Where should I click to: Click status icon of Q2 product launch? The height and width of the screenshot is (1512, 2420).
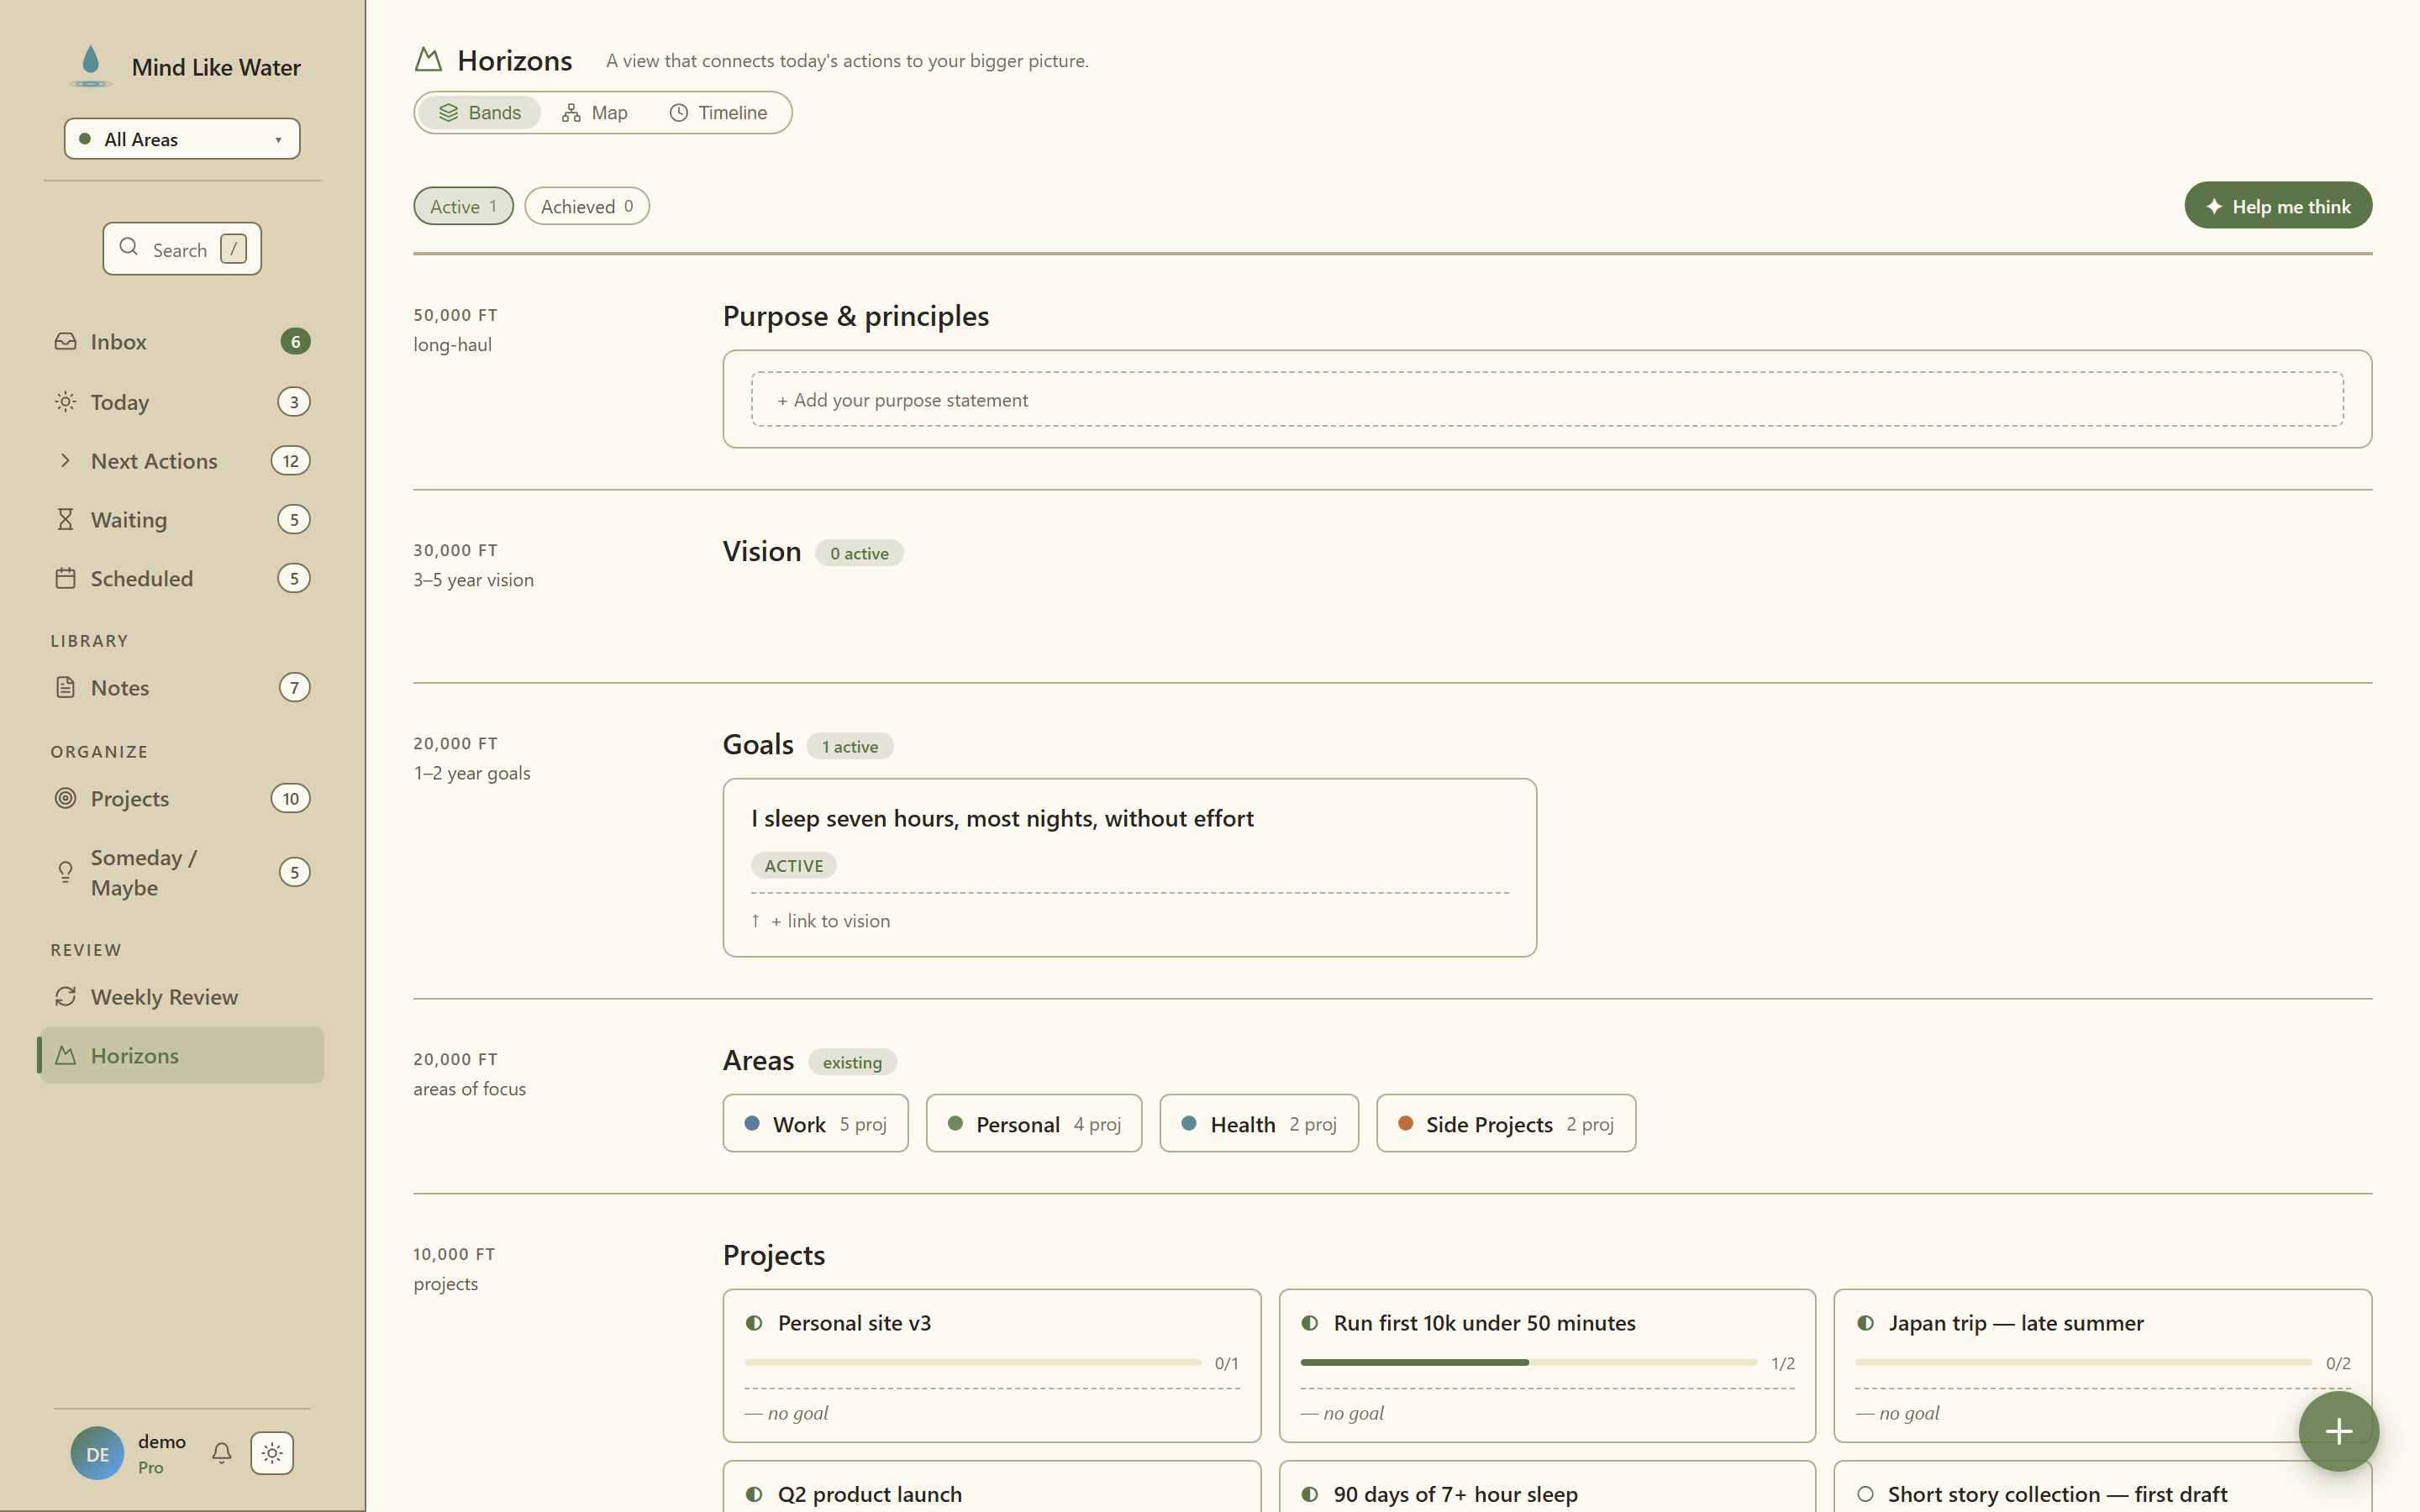[x=754, y=1494]
